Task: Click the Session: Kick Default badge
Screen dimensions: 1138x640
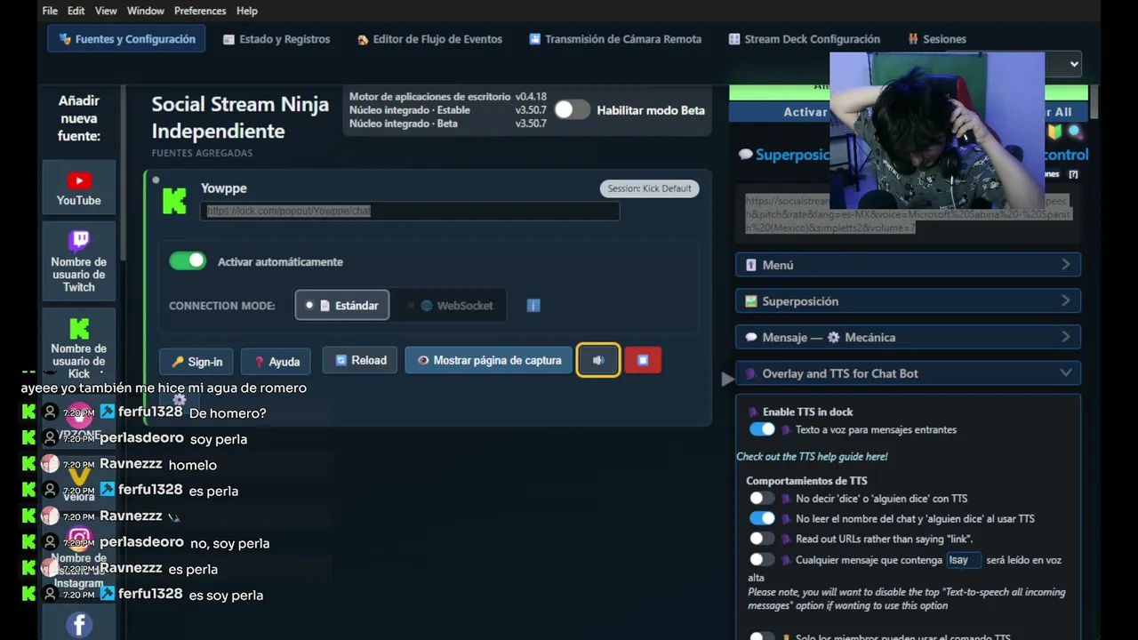Action: (x=649, y=188)
